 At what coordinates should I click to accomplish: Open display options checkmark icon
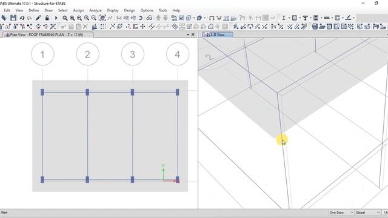[x=181, y=18]
